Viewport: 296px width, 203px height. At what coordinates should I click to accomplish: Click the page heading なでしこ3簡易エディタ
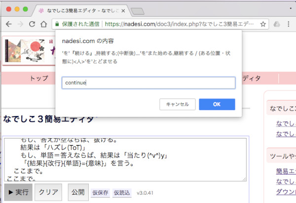(x=48, y=119)
